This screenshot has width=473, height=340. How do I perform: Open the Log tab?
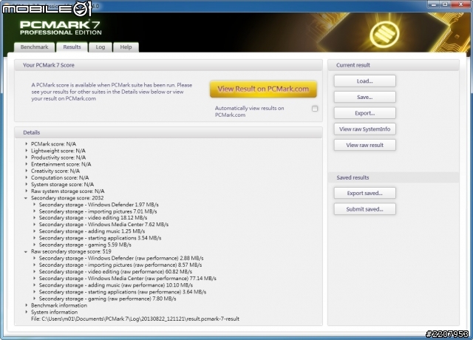point(101,47)
